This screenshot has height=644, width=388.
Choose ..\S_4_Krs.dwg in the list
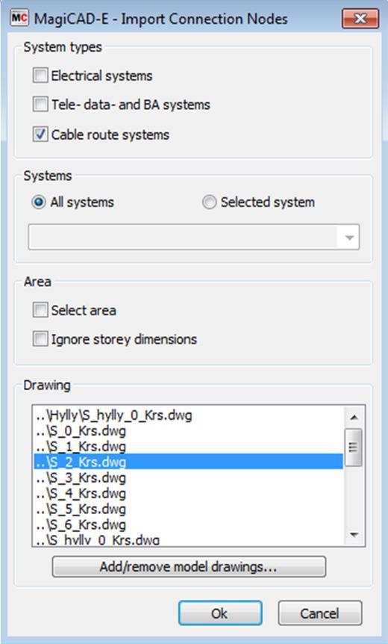point(188,493)
